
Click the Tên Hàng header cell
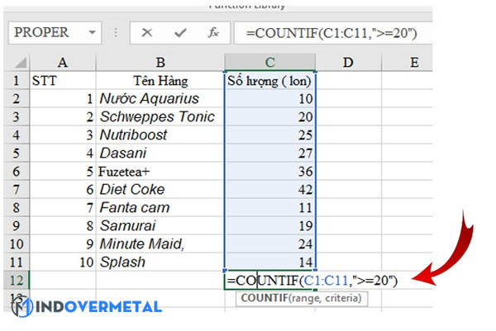160,81
